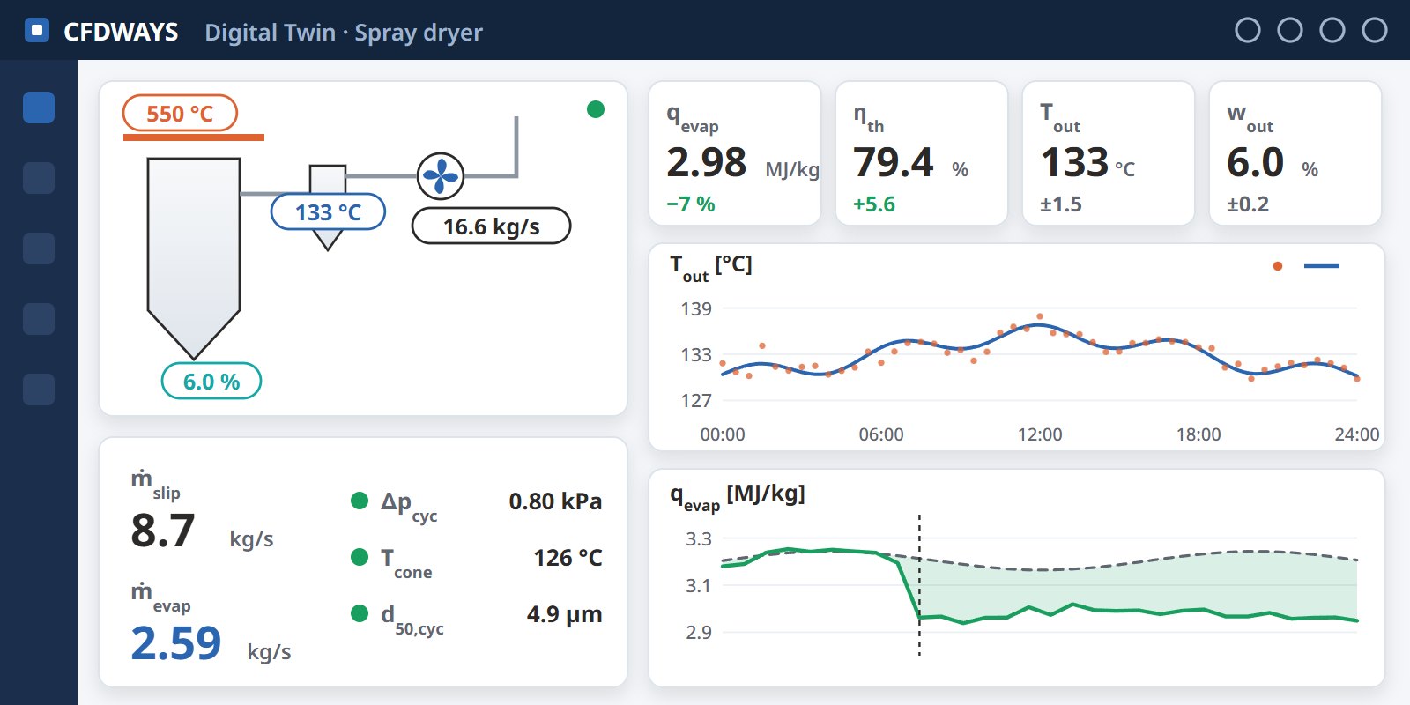1410x705 pixels.
Task: Click the fan icon in dryer schematic
Action: click(x=441, y=176)
